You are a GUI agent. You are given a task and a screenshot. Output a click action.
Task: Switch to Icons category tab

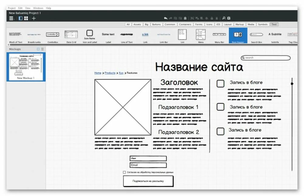[x=209, y=24]
